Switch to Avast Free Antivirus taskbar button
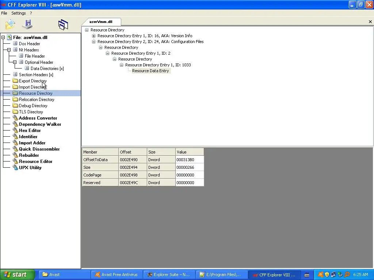 pos(117,275)
